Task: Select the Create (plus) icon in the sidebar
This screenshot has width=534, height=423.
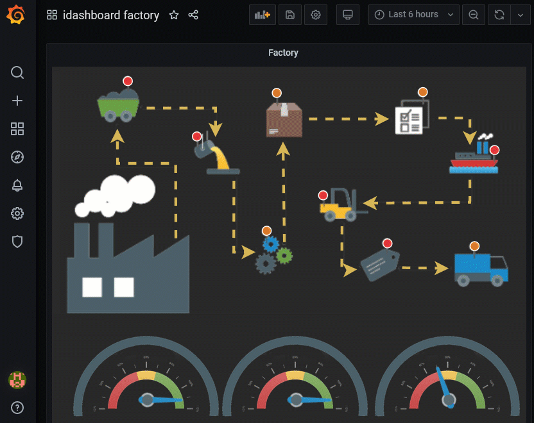Action: 17,101
